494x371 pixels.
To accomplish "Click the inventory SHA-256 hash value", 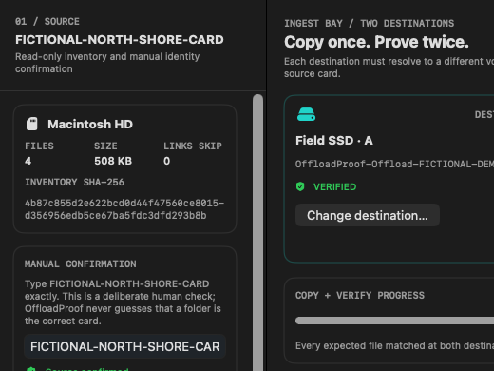I will pos(124,209).
